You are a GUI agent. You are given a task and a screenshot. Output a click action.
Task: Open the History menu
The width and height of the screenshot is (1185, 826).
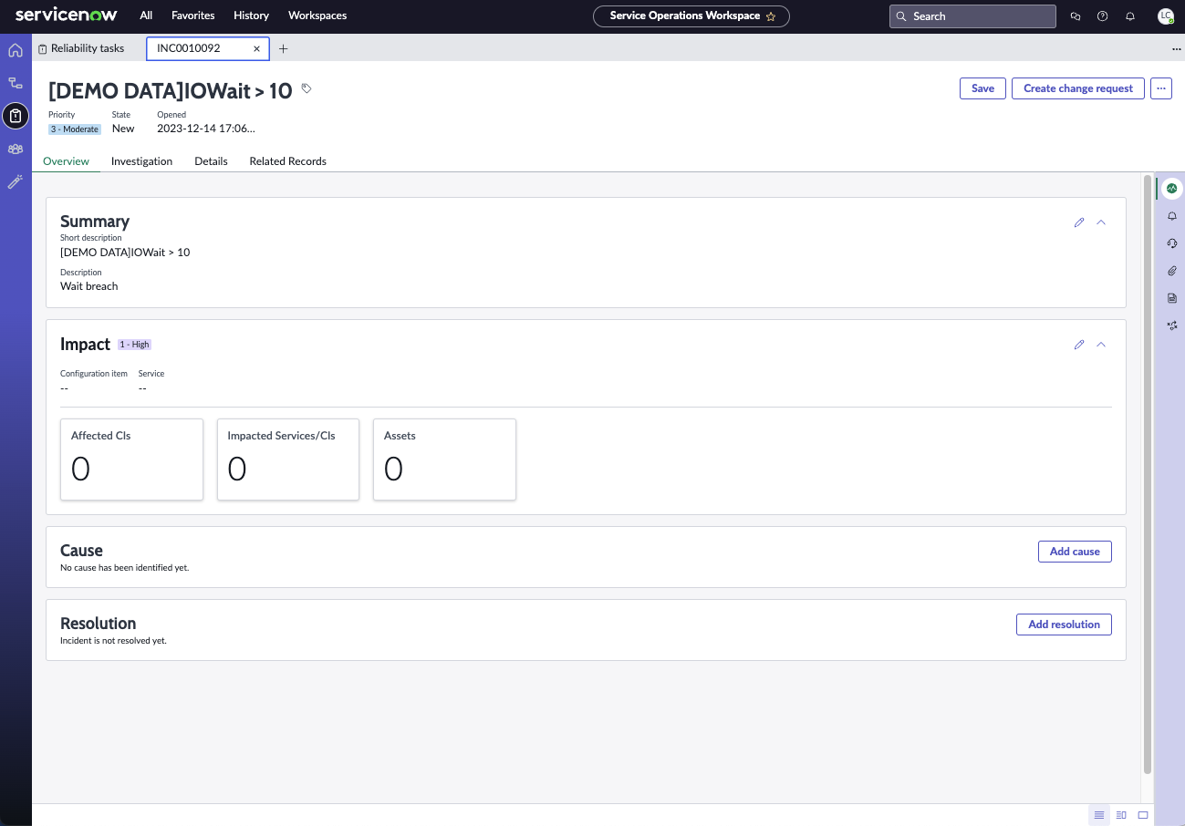(251, 15)
